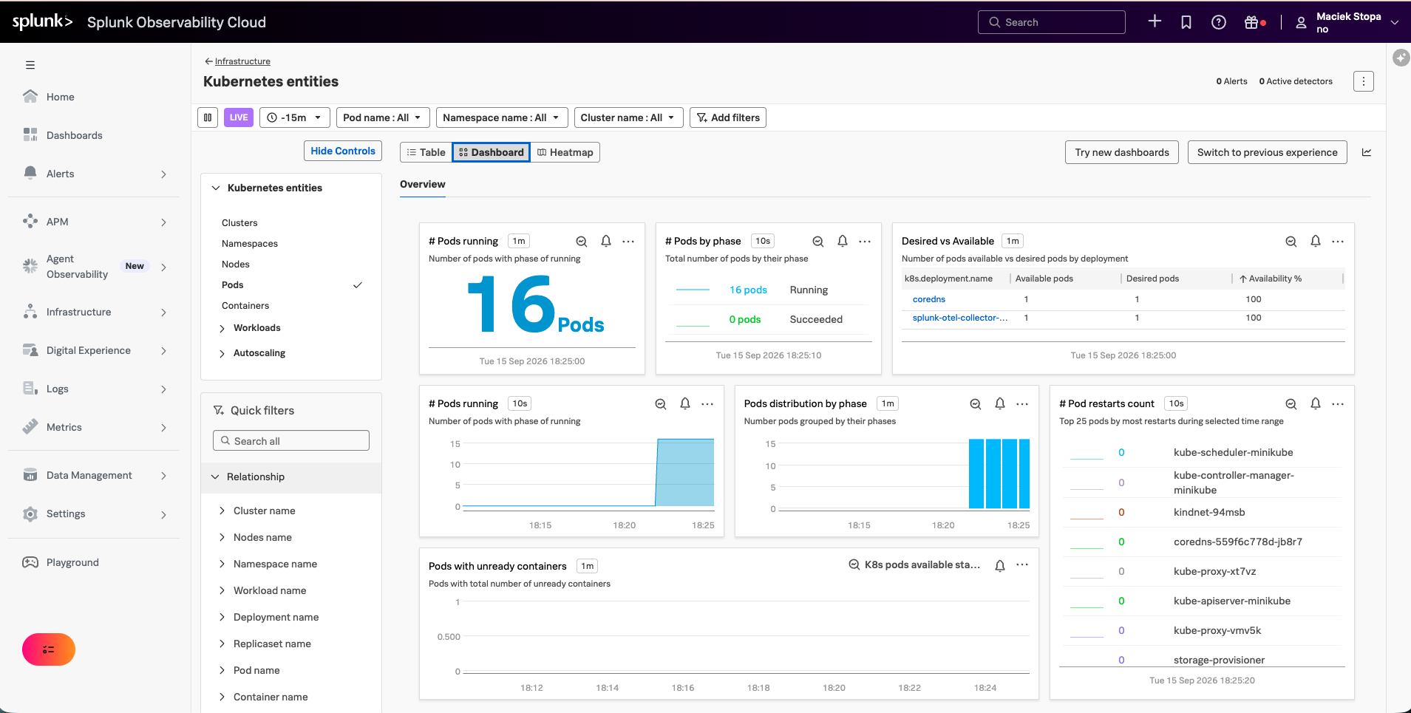Open more options on Desired vs Available chart
Screen dimensions: 1411x713
(1338, 242)
